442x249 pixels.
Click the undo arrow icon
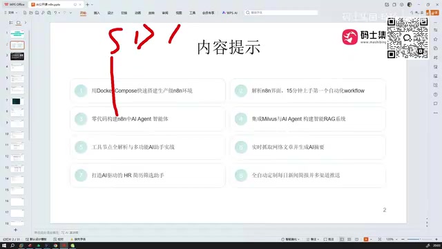click(55, 12)
